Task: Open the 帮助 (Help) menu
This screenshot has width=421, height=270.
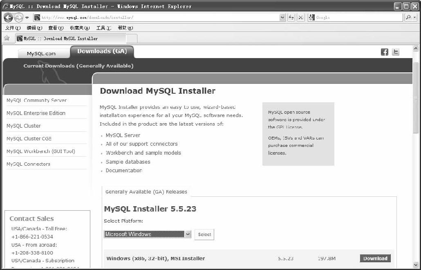Action: [125, 28]
